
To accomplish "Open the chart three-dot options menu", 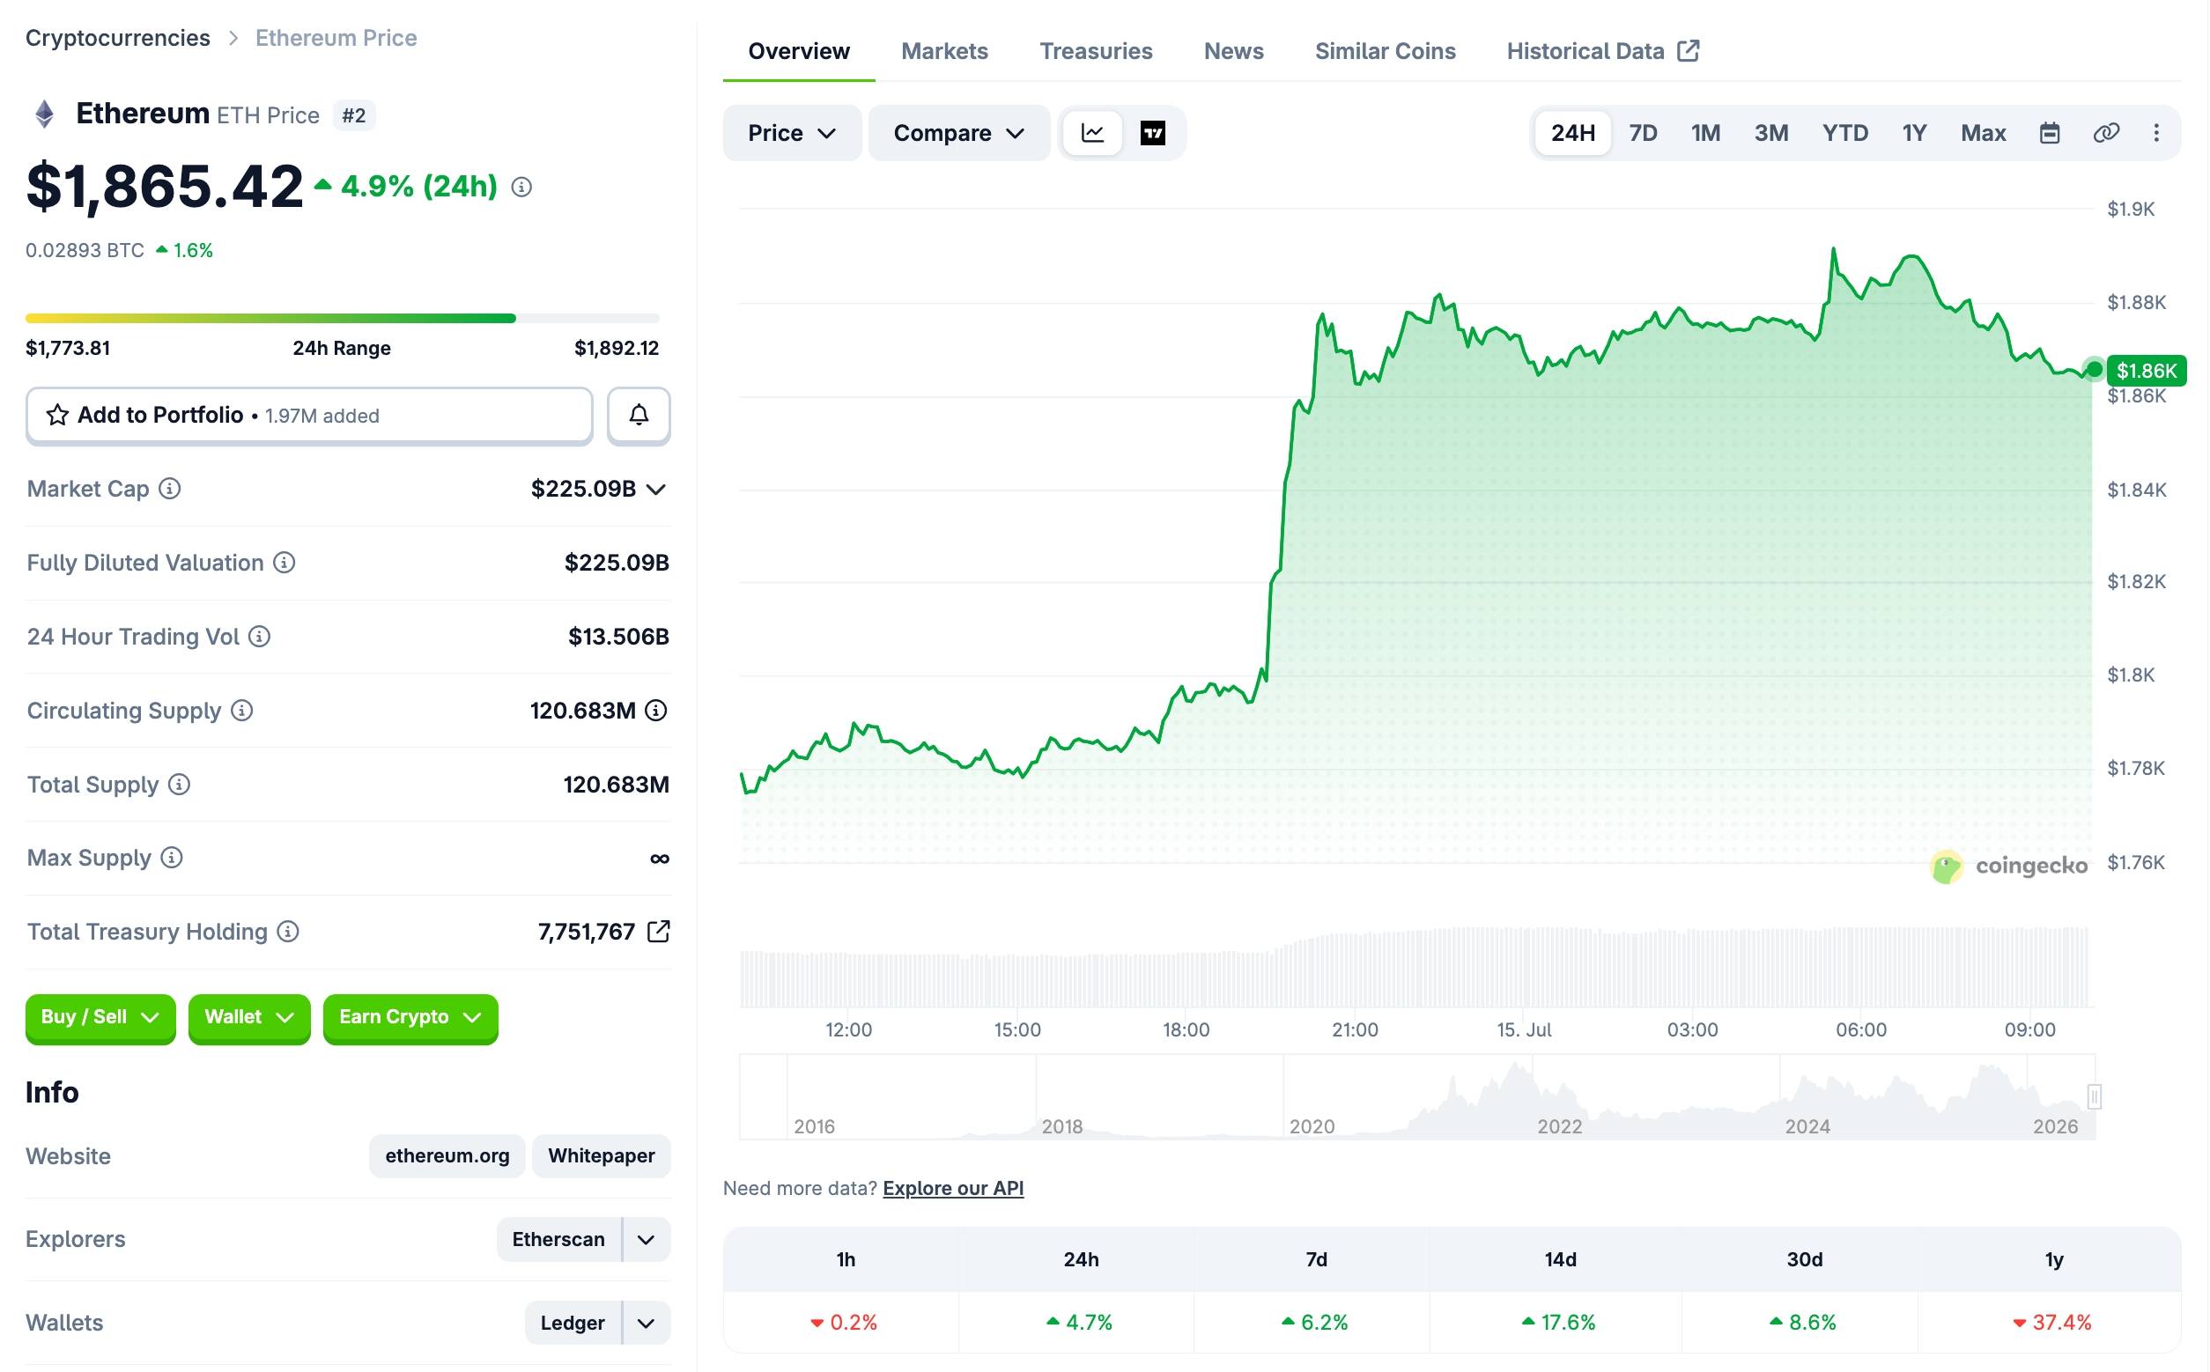I will click(x=2156, y=133).
